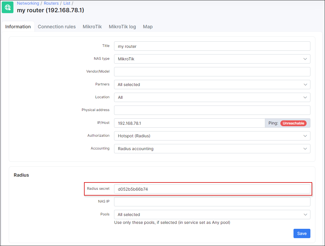This screenshot has width=325, height=246.
Task: Open the Networking breadcrumb link
Action: pos(28,3)
